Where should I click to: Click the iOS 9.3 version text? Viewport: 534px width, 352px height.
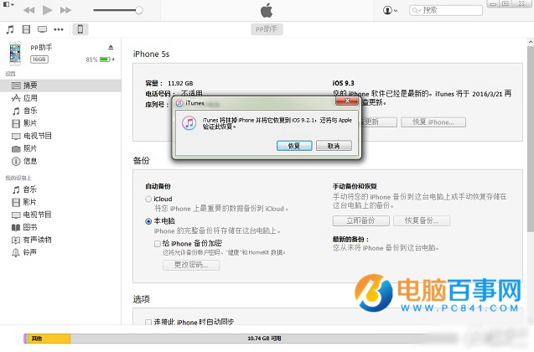[344, 83]
